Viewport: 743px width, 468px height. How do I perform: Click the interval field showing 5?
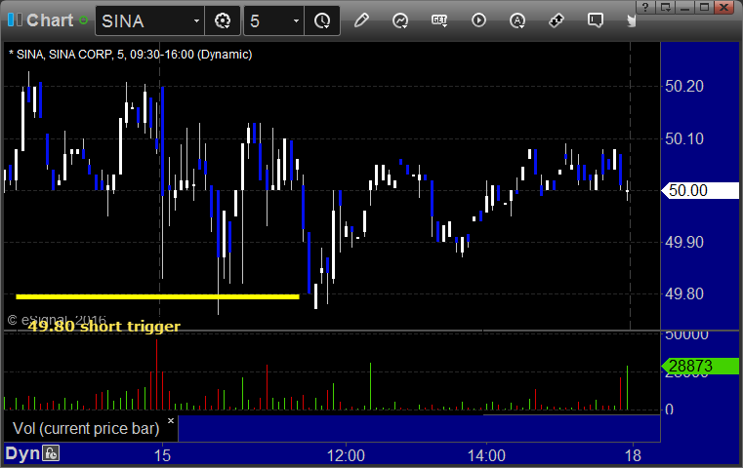pyautogui.click(x=273, y=20)
